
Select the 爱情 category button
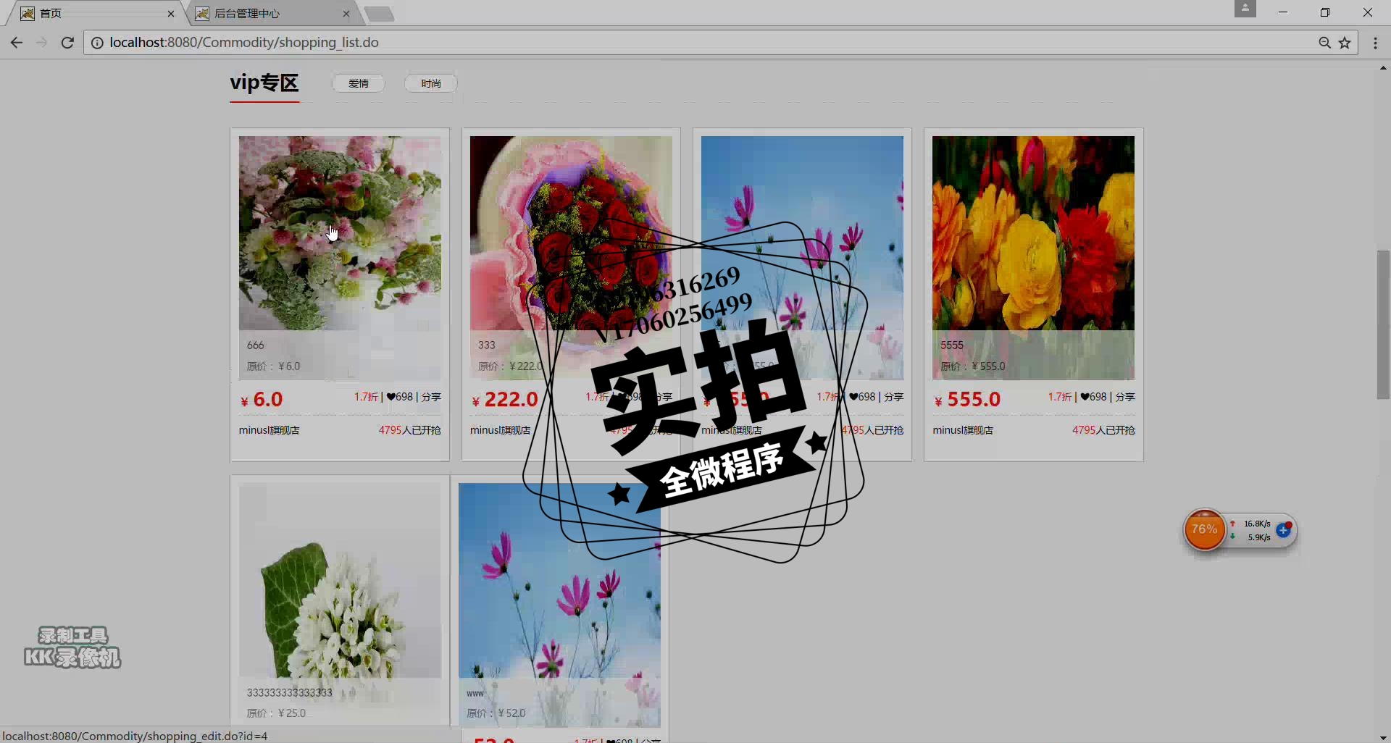pyautogui.click(x=359, y=83)
